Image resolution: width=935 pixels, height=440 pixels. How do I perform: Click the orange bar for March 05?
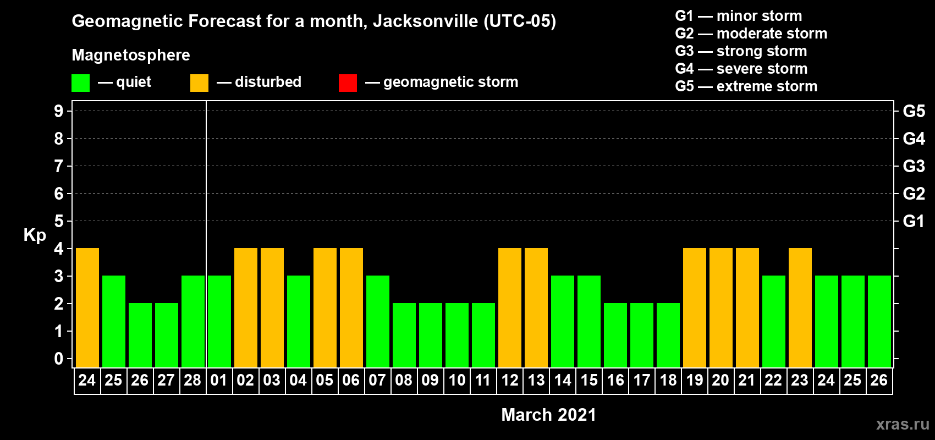pyautogui.click(x=325, y=308)
